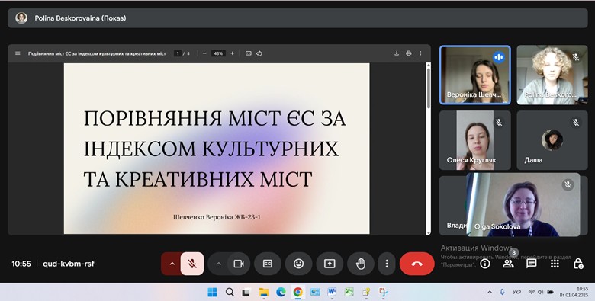Open Microsoft Edge from the taskbar

click(x=281, y=292)
